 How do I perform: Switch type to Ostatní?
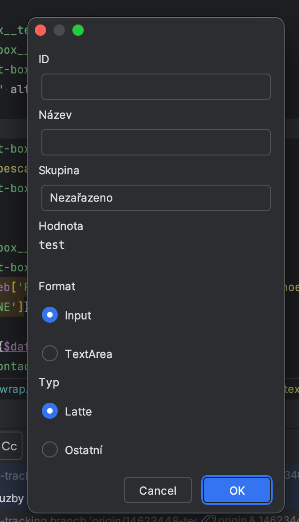tap(50, 450)
